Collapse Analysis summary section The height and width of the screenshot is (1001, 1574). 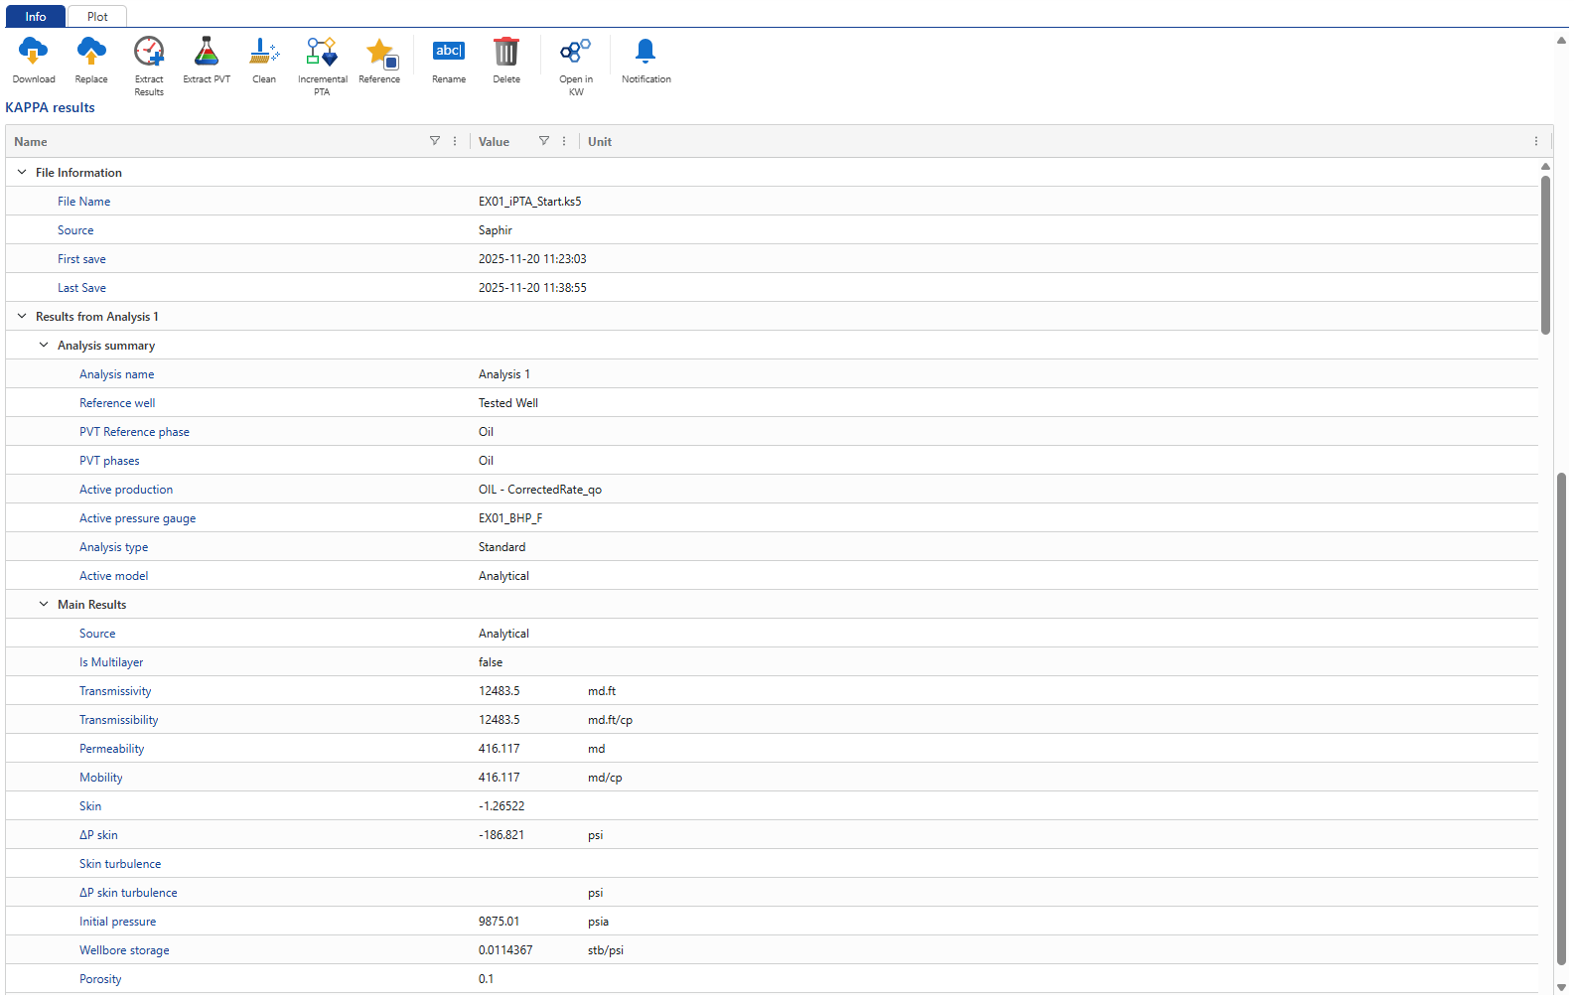point(44,345)
